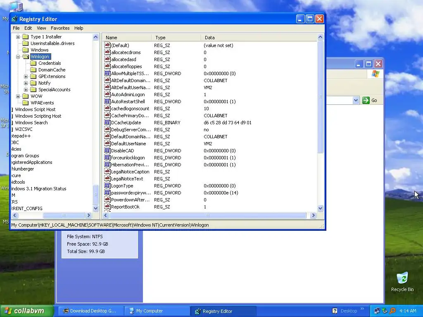Click the Registry Editor title bar icon
The width and height of the screenshot is (423, 317).
coord(14,19)
